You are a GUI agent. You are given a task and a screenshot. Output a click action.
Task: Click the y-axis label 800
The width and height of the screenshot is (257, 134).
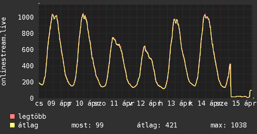click(x=28, y=33)
